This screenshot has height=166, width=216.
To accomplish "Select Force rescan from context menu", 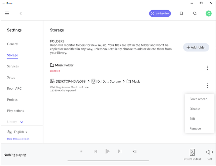I will click(198, 99).
